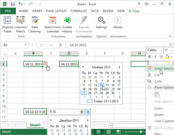Choose Delete... in the context menu
The width and height of the screenshot is (174, 135).
click(x=160, y=115)
